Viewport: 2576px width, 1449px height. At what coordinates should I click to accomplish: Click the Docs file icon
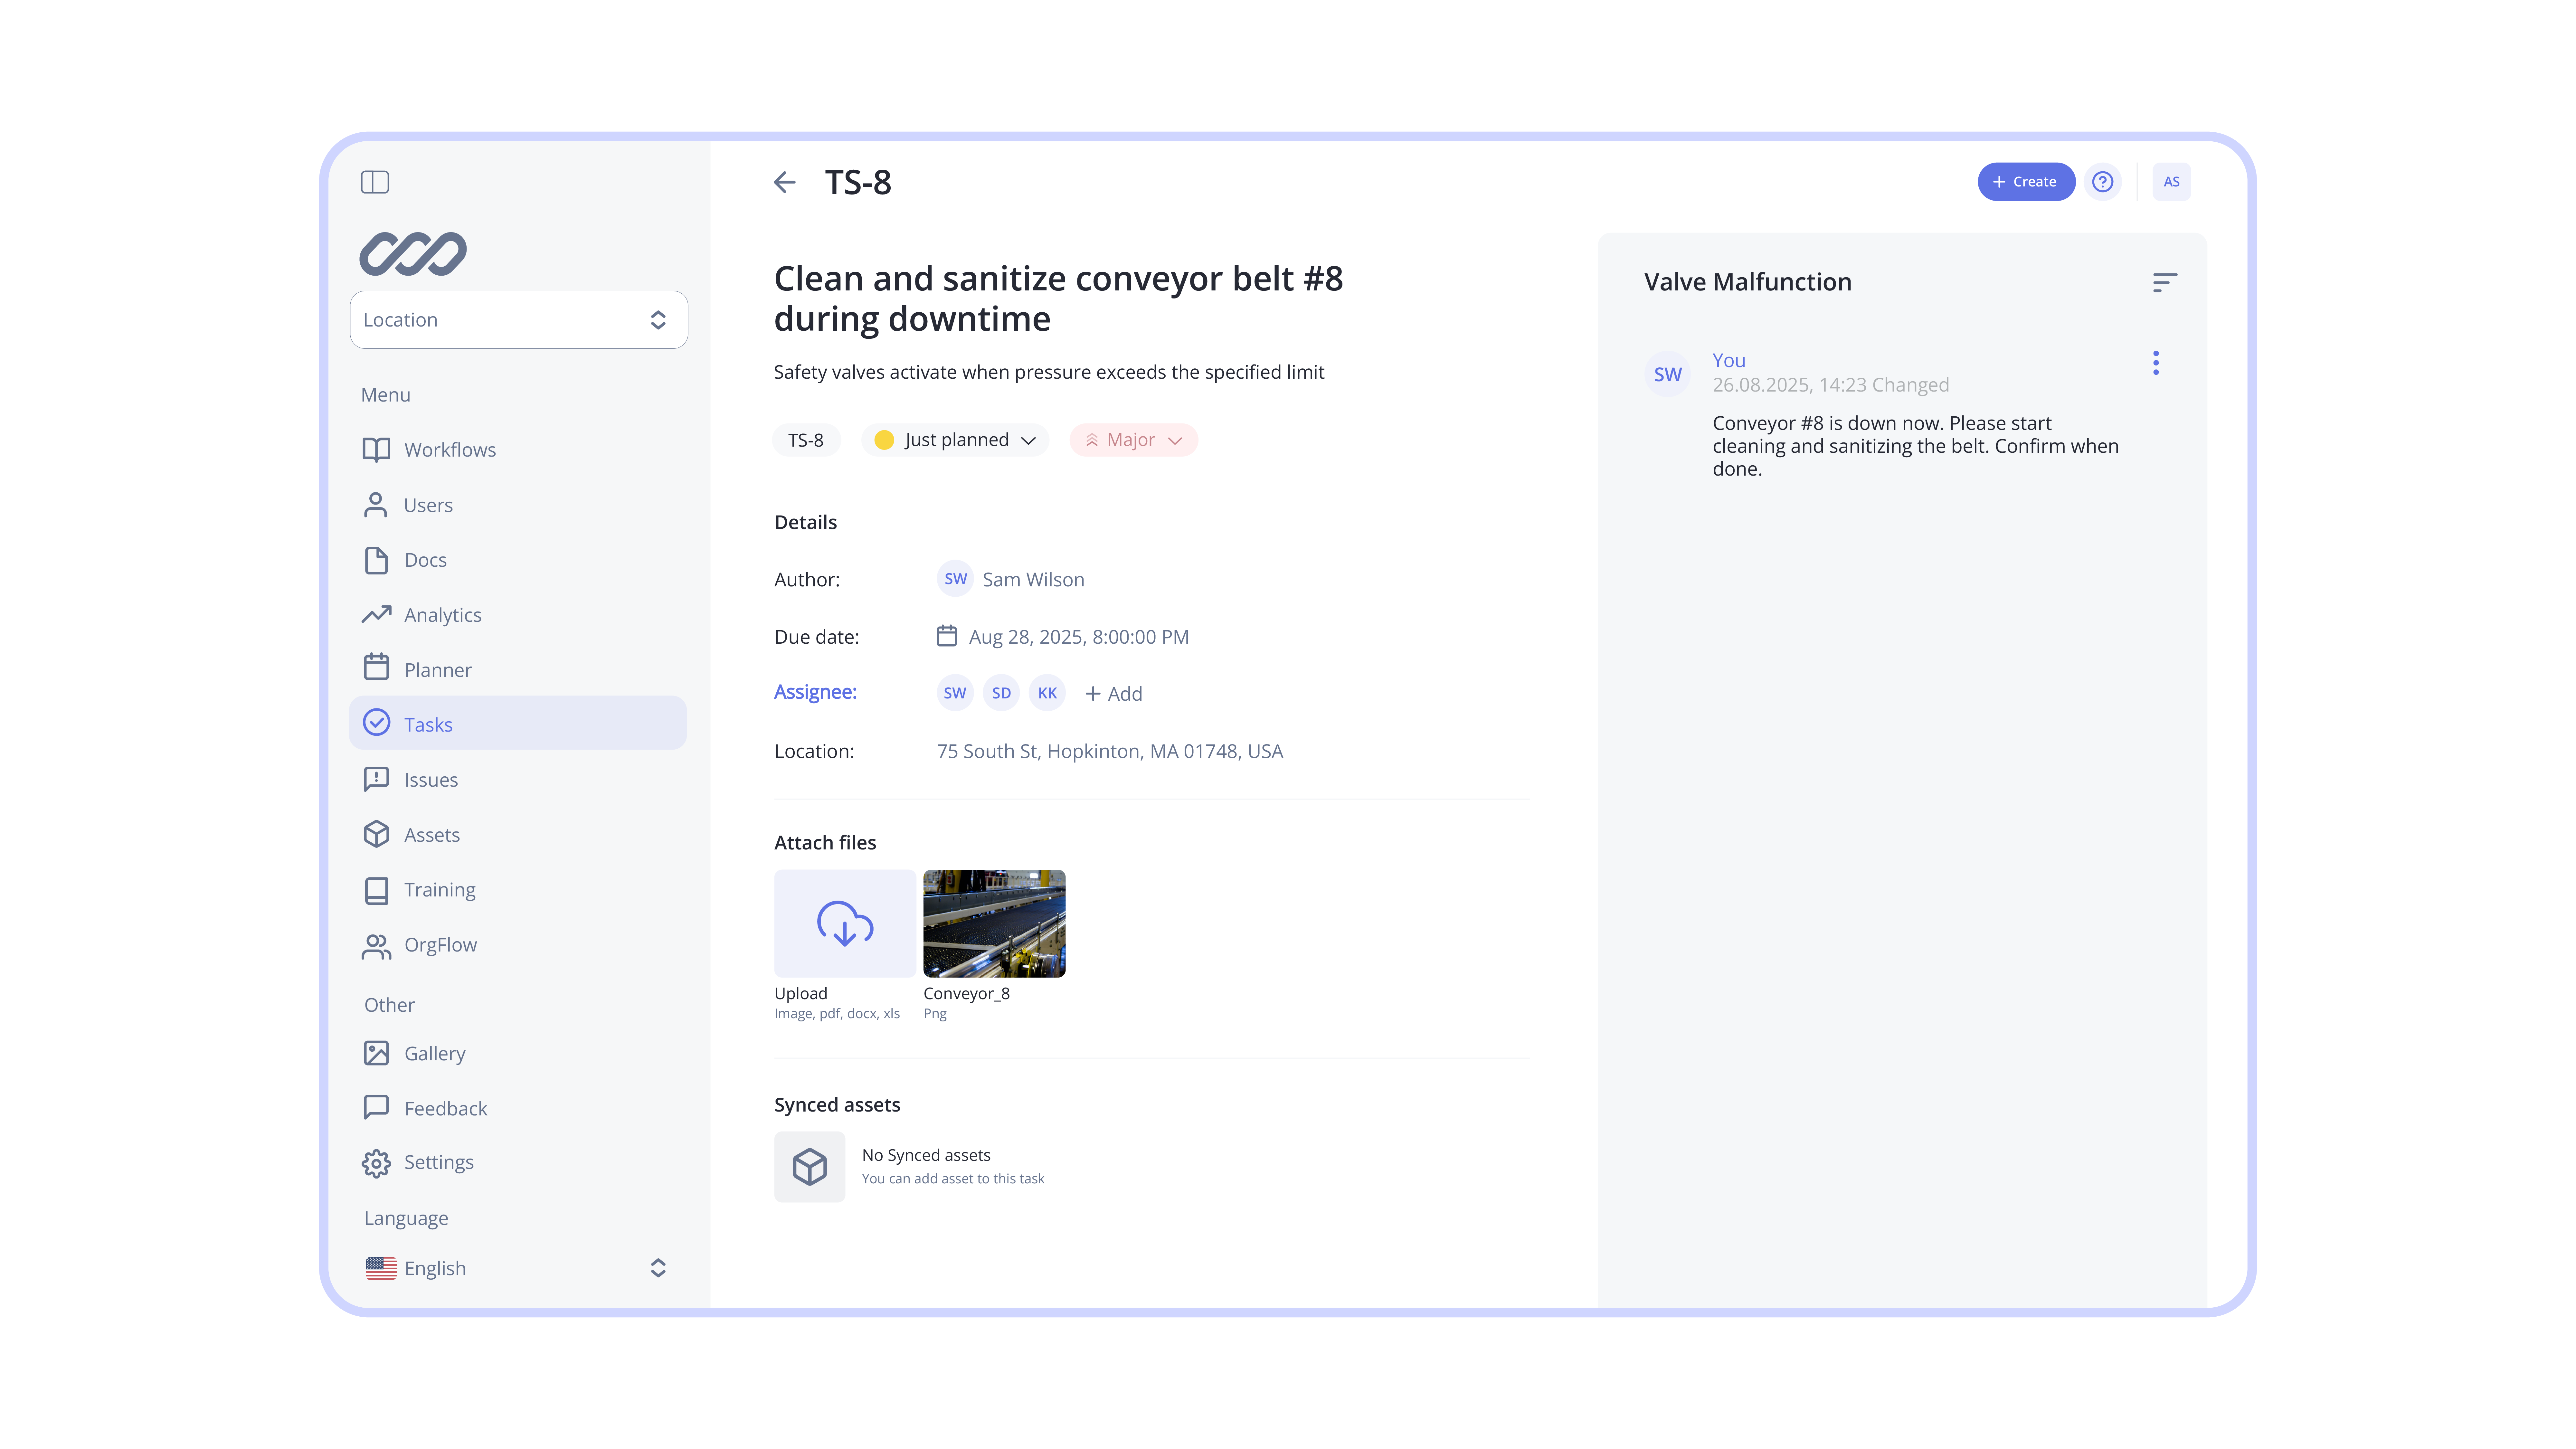376,560
